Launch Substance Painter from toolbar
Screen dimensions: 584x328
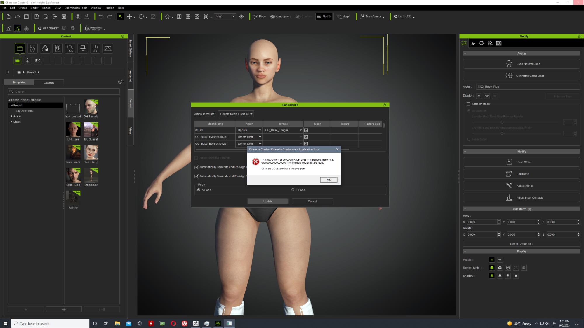pos(93,28)
